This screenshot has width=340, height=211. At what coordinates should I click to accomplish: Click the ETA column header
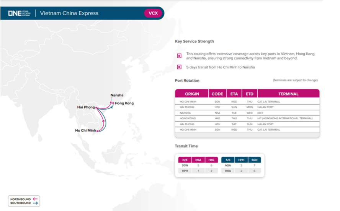tap(234, 94)
